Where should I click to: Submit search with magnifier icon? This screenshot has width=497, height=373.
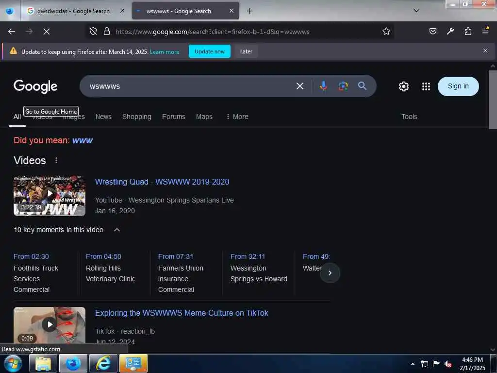click(x=362, y=86)
